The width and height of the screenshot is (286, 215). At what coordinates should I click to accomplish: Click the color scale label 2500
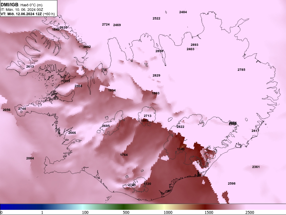coord(249,213)
